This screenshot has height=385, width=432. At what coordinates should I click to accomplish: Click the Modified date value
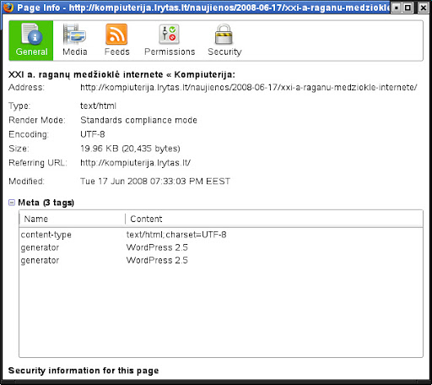(155, 182)
